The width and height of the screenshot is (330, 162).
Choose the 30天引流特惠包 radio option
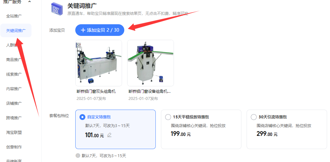pyautogui.click(x=254, y=117)
